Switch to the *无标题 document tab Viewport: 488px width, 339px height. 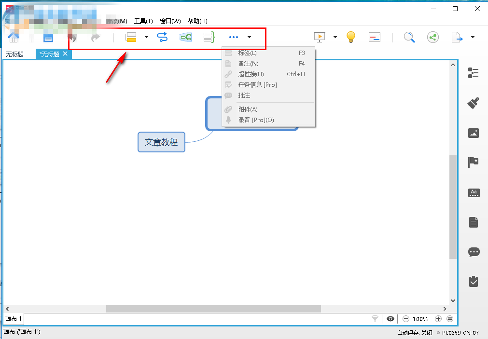coord(50,54)
